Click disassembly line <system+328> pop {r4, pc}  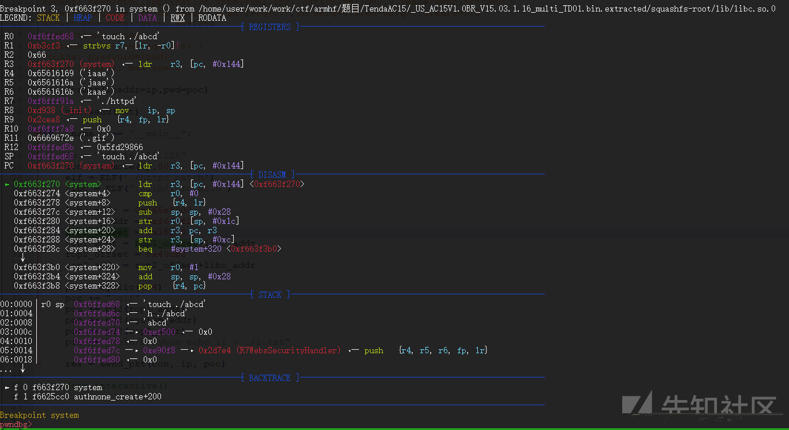111,286
